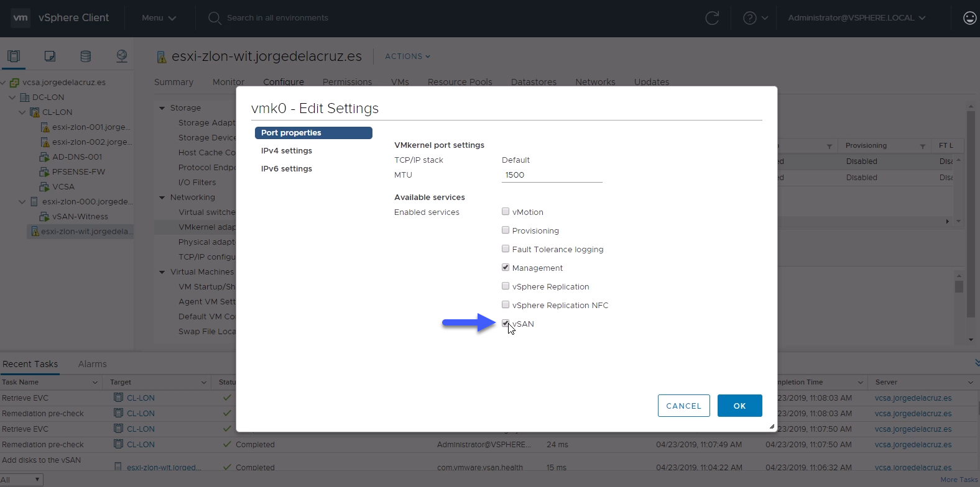Collapse the CL-LON cluster node
This screenshot has width=980, height=487.
pos(22,112)
